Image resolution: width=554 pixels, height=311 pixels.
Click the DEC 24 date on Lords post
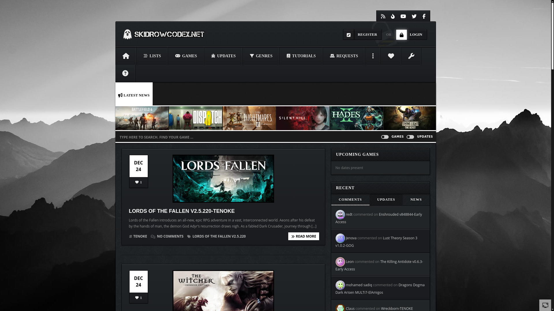pyautogui.click(x=138, y=166)
